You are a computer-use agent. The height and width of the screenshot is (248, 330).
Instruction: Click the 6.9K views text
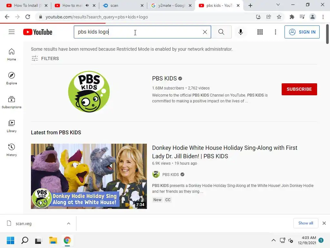click(161, 163)
